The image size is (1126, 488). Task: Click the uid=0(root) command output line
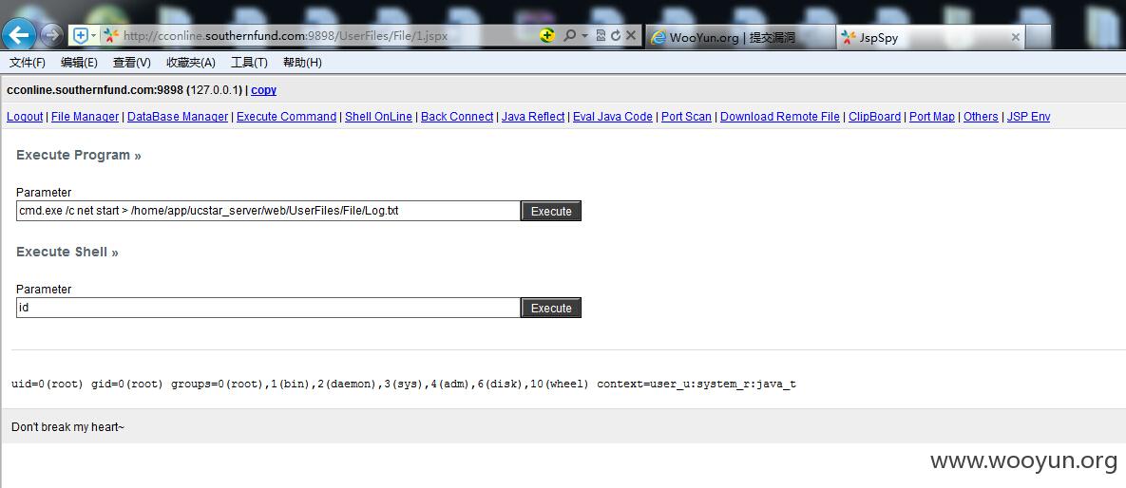(404, 384)
